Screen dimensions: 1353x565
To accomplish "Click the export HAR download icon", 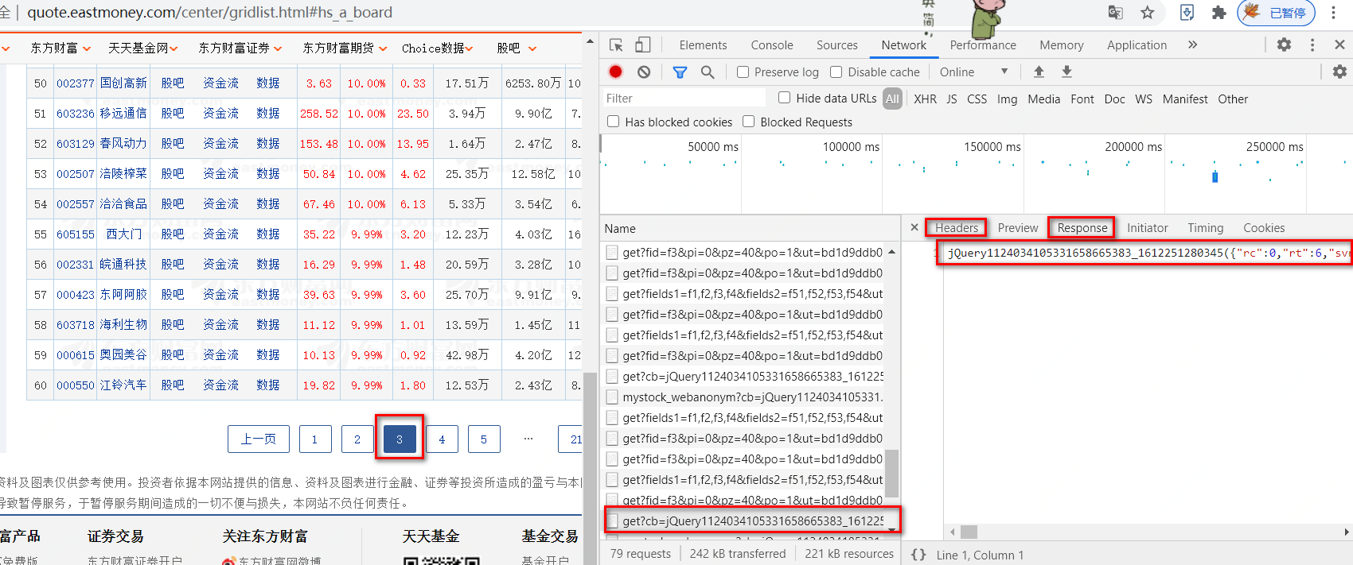I will click(1066, 72).
